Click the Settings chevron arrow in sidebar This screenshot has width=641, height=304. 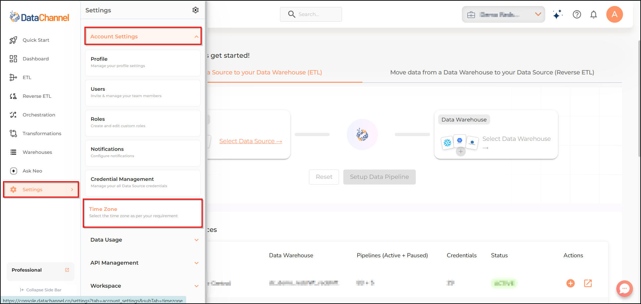(x=72, y=190)
